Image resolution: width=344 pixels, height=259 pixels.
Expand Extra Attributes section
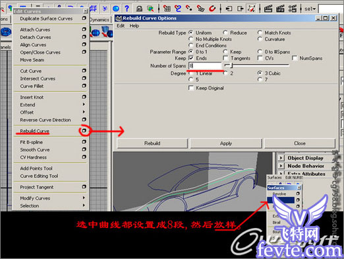[x=281, y=173]
